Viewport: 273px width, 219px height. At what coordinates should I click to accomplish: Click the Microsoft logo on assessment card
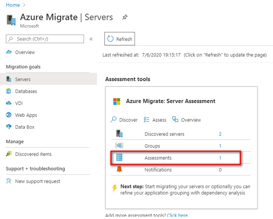(117, 101)
